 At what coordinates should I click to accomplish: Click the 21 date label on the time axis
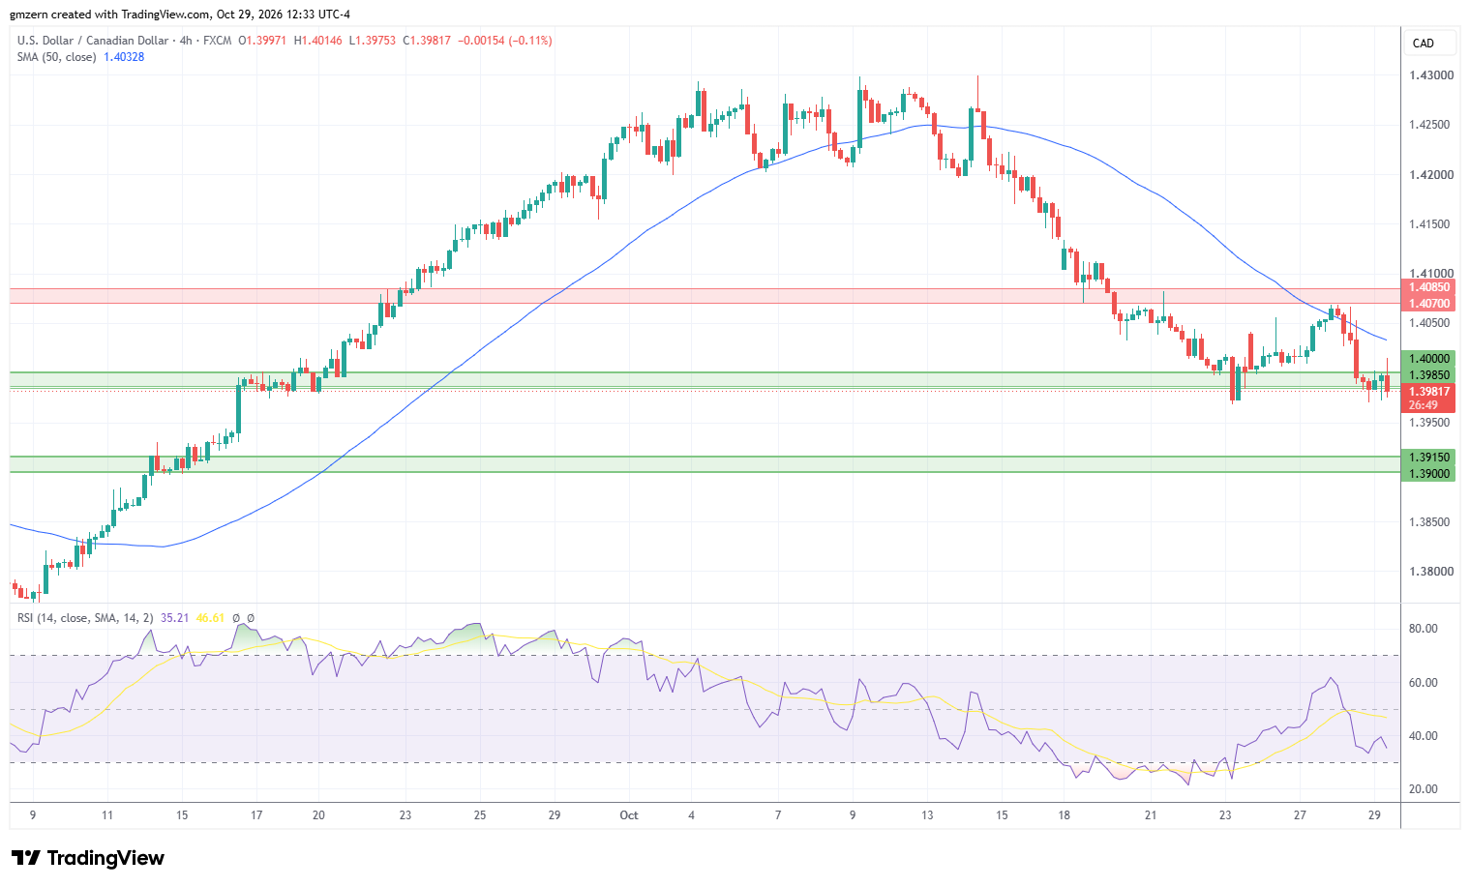tap(1151, 815)
